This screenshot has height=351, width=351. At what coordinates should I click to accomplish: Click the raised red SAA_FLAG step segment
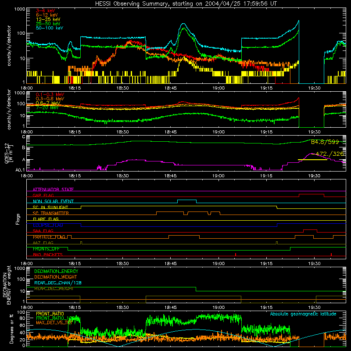(310, 229)
